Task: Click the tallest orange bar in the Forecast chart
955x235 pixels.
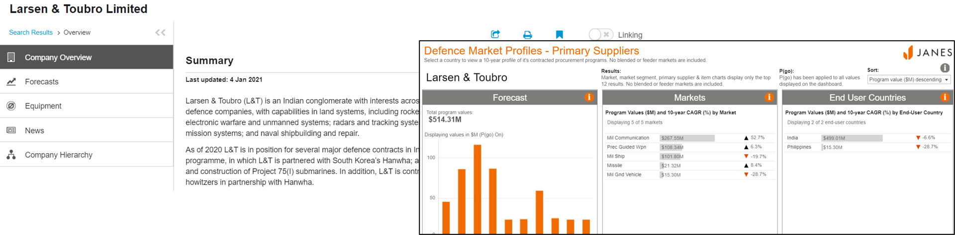Action: tap(477, 189)
